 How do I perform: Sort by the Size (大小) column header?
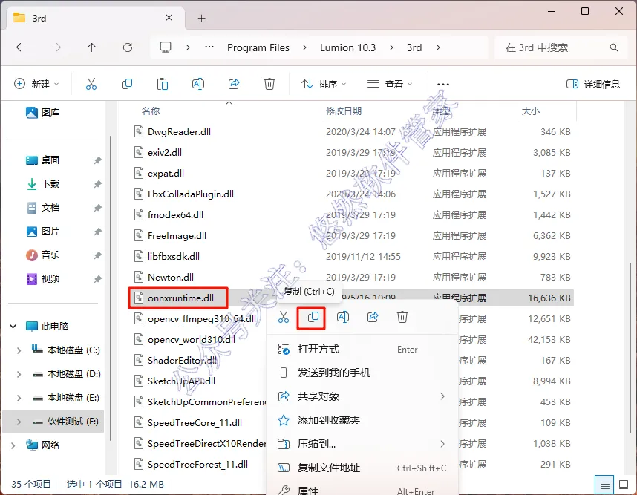531,111
